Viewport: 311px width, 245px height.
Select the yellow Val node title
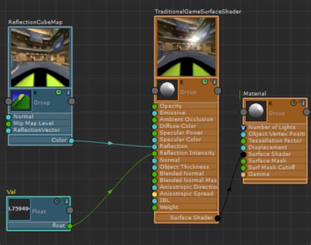pyautogui.click(x=11, y=192)
